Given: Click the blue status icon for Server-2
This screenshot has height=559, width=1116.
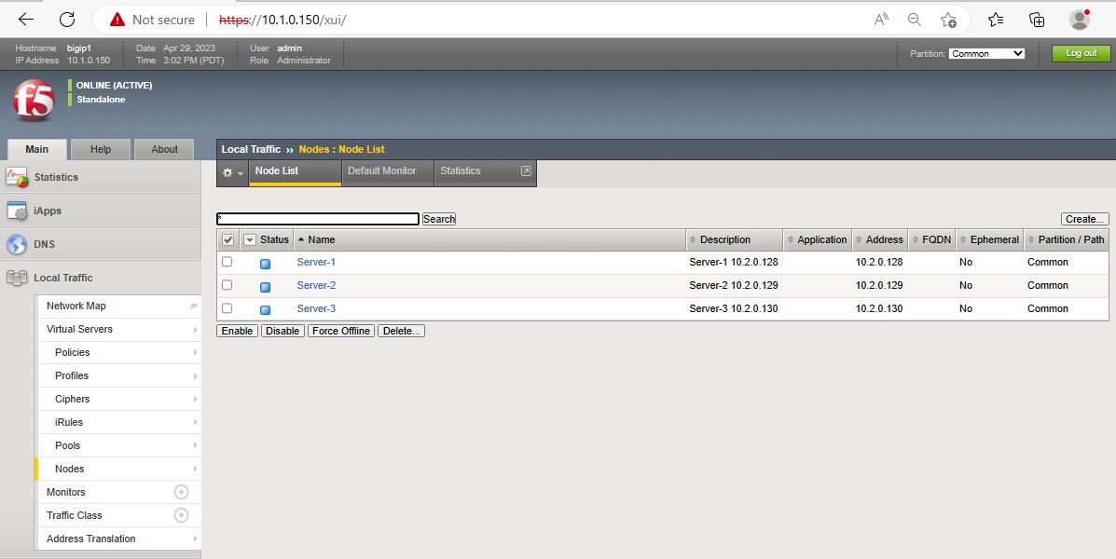Looking at the screenshot, I should [265, 287].
